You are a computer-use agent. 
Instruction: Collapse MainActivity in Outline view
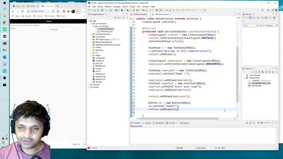click(x=244, y=78)
